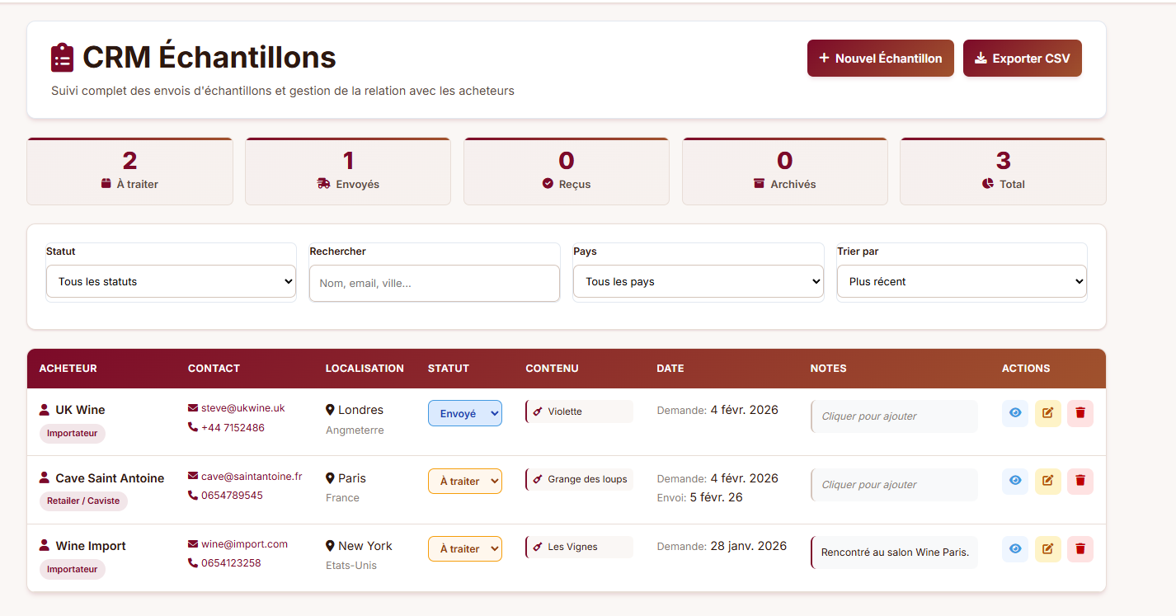Open details of UK Wine via eye icon
This screenshot has height=616, width=1176.
pos(1015,412)
